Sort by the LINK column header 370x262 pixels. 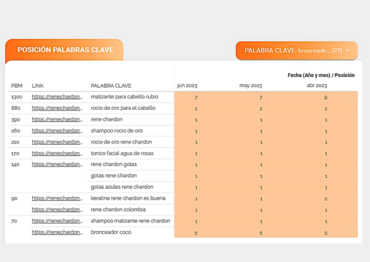pyautogui.click(x=38, y=86)
